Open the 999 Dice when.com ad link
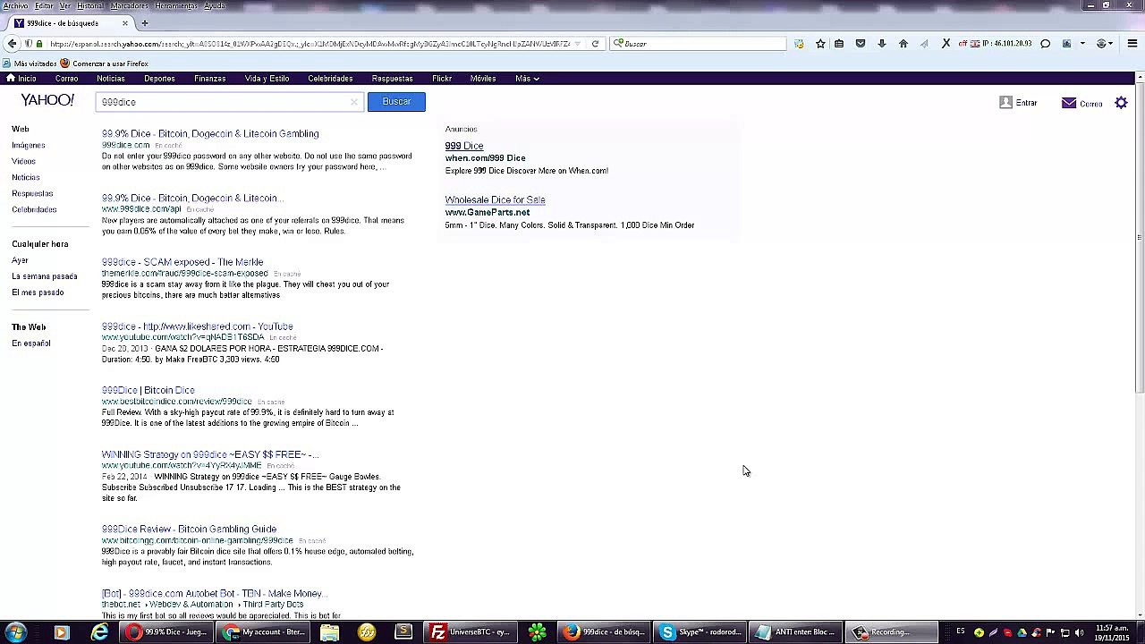1145x644 pixels. [464, 146]
